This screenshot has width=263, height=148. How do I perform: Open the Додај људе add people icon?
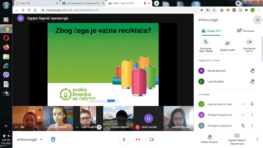tap(227, 43)
